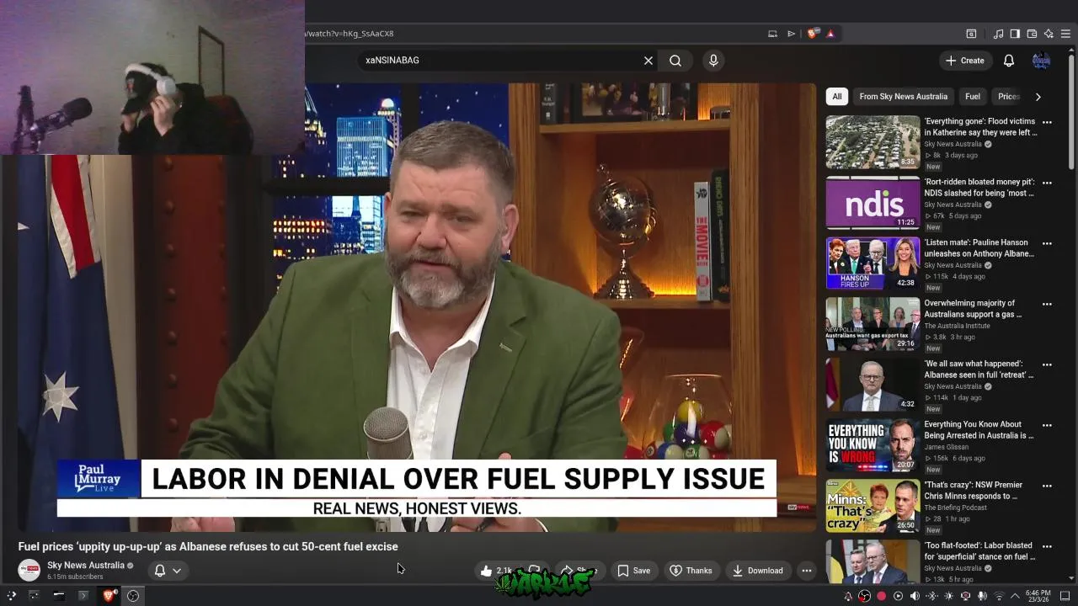Select the 'All' filter chip
The width and height of the screenshot is (1078, 606).
click(836, 97)
